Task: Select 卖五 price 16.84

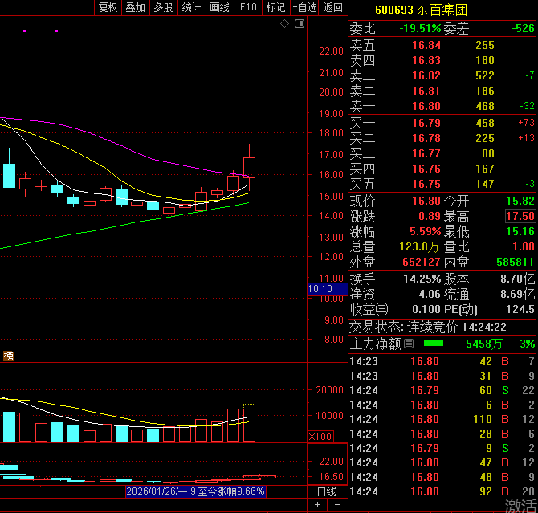Action: click(x=426, y=45)
